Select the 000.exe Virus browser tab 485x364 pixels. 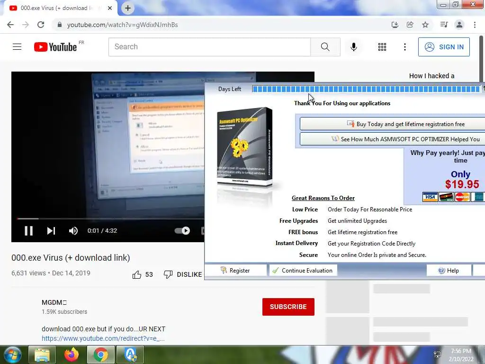[x=60, y=9]
